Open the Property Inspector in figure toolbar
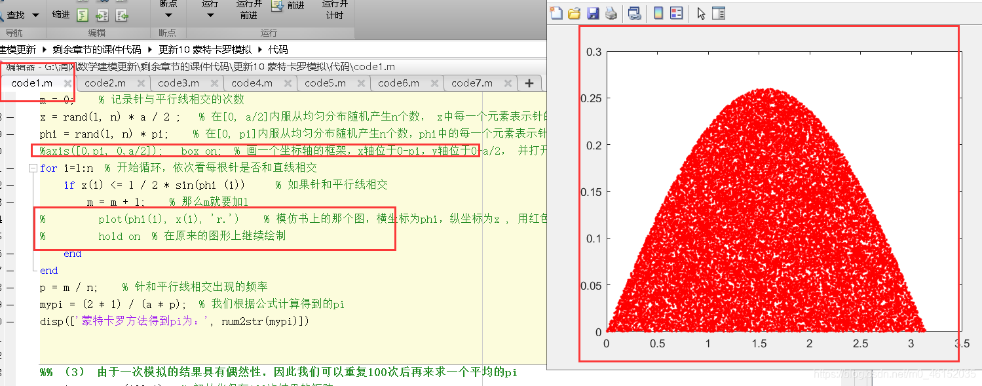982x386 pixels. pos(719,13)
